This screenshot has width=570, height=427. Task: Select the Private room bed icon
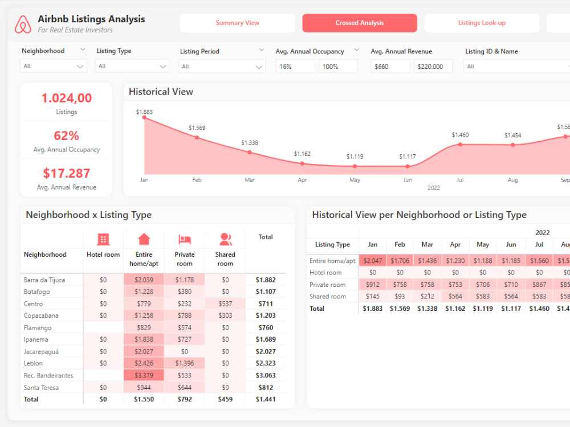coord(184,239)
